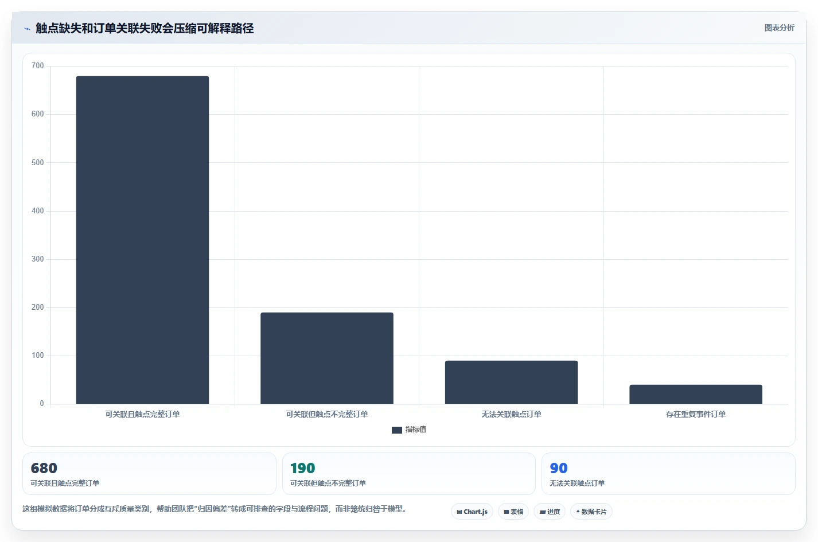Click the icon inside the Chart.js tag
Viewport: 818px width, 542px height.
coord(459,512)
